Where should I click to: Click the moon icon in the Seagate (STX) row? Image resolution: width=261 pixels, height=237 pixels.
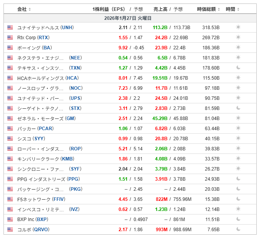(x=238, y=108)
